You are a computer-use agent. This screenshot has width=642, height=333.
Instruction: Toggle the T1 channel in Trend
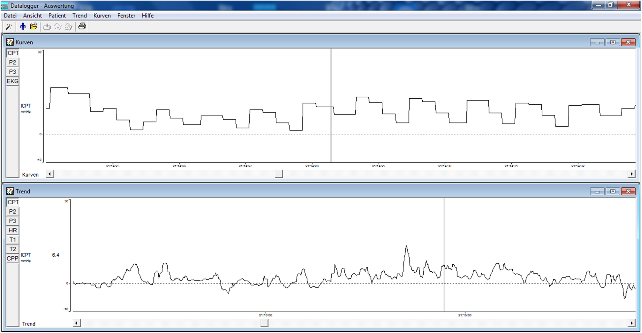[13, 240]
